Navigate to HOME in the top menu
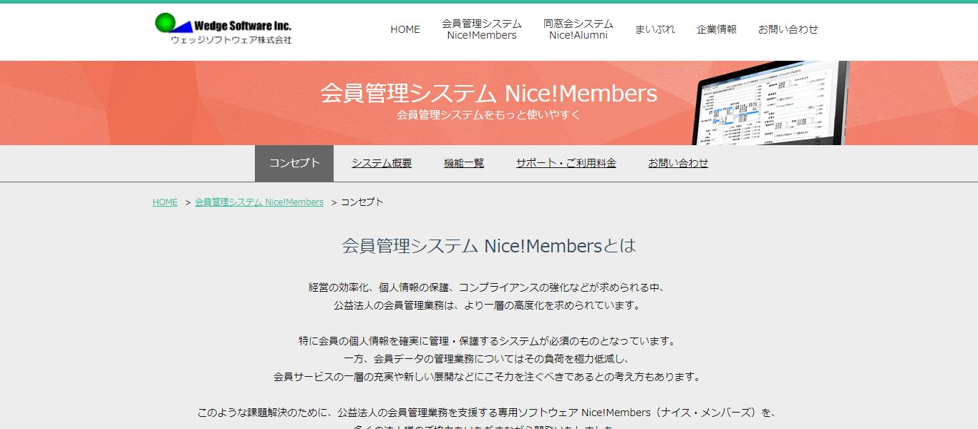Viewport: 978px width, 429px height. pos(405,29)
